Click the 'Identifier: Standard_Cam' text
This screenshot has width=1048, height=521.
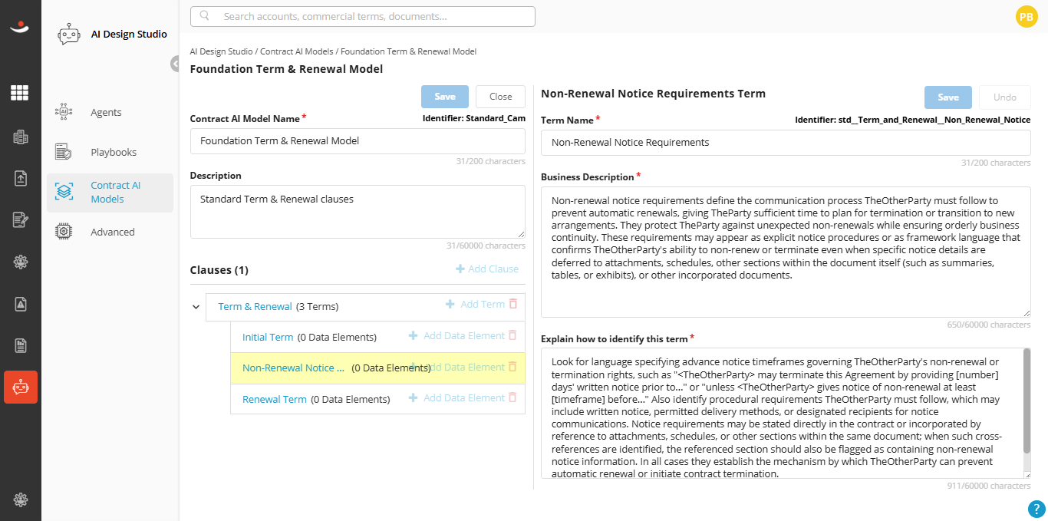474,119
